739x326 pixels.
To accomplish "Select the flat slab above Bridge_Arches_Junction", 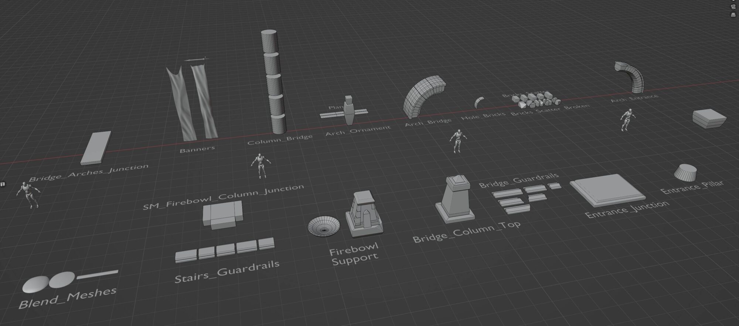I will [x=96, y=148].
